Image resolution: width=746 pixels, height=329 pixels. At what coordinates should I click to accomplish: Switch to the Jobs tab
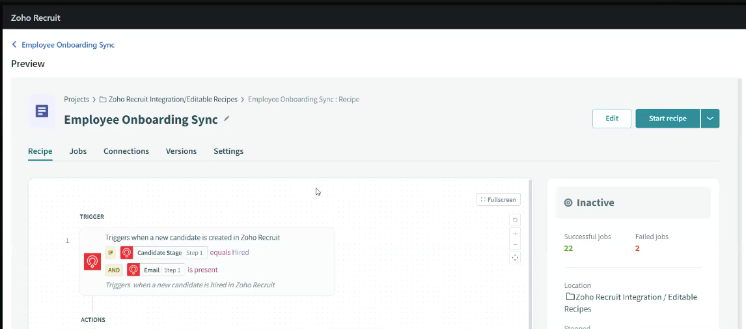tap(78, 151)
